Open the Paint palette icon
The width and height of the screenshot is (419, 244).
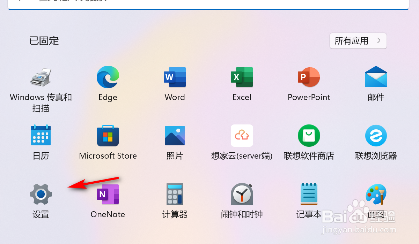coord(376,194)
